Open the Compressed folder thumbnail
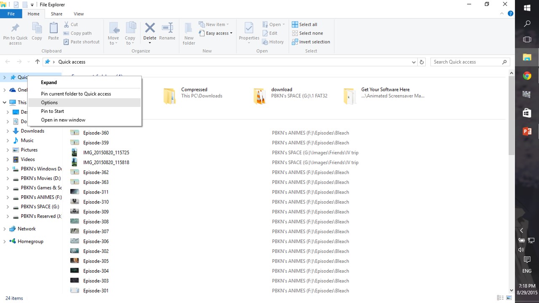539x303 pixels. coord(170,96)
